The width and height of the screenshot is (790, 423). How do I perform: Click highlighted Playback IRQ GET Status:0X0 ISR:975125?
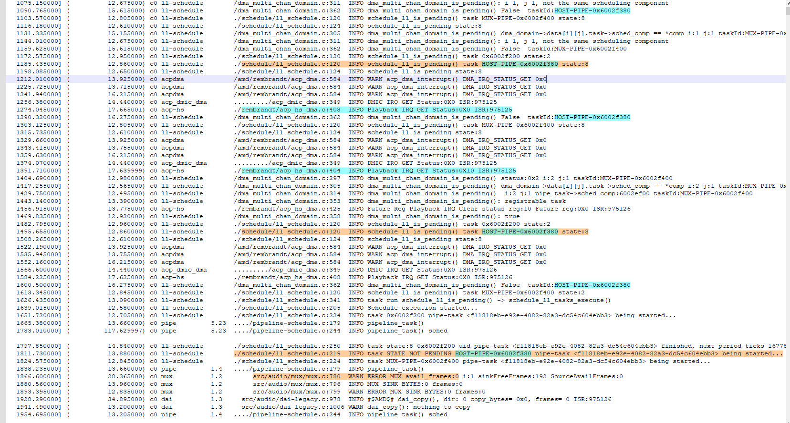pyautogui.click(x=440, y=110)
